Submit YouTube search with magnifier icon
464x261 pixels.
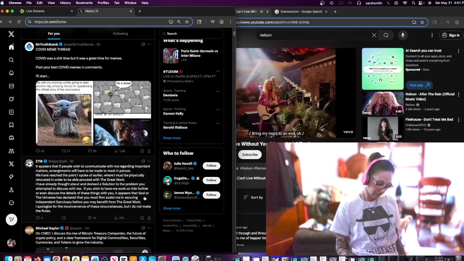coord(386,35)
